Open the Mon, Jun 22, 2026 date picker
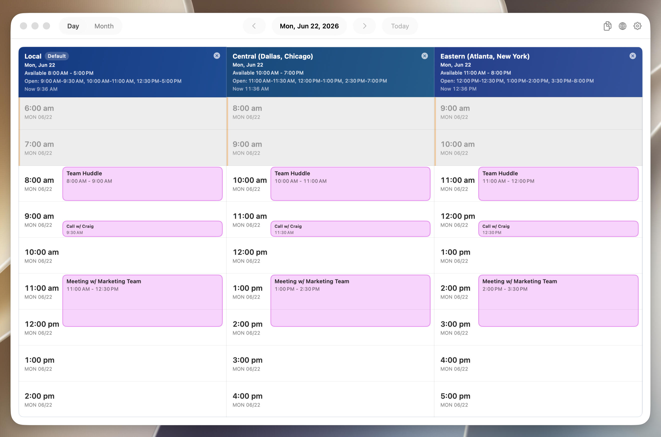Screen dimensions: 661x437 coord(309,26)
